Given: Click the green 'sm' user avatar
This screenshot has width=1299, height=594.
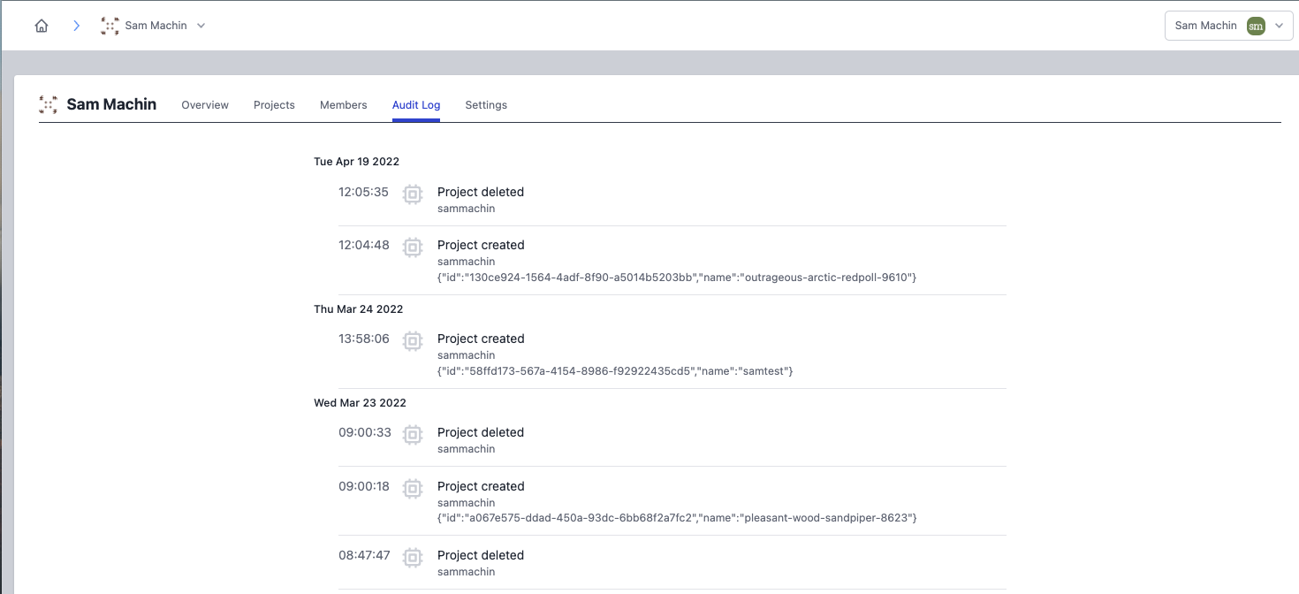Looking at the screenshot, I should [x=1256, y=26].
